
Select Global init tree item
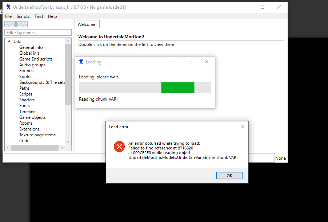tap(29, 53)
